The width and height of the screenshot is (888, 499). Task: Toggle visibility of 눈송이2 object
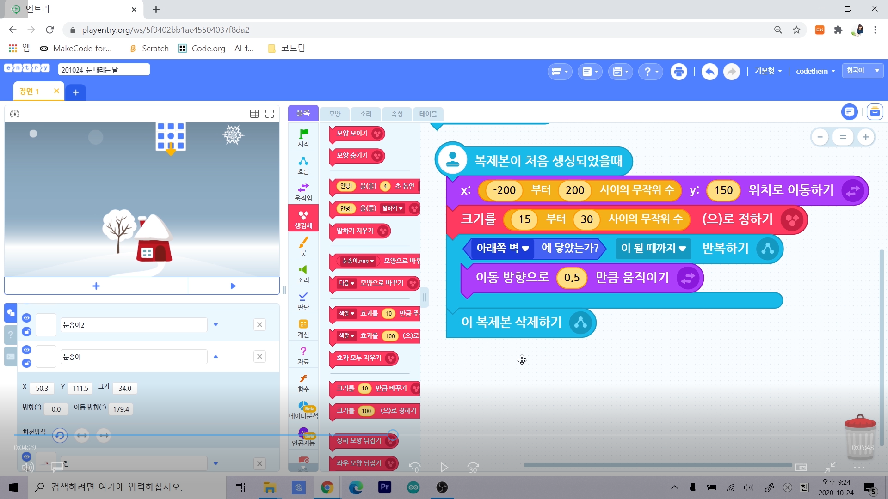point(26,318)
